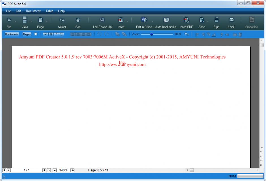The height and width of the screenshot is (181, 266).
Task: Click the Sign padlock icon
Action: 216,20
